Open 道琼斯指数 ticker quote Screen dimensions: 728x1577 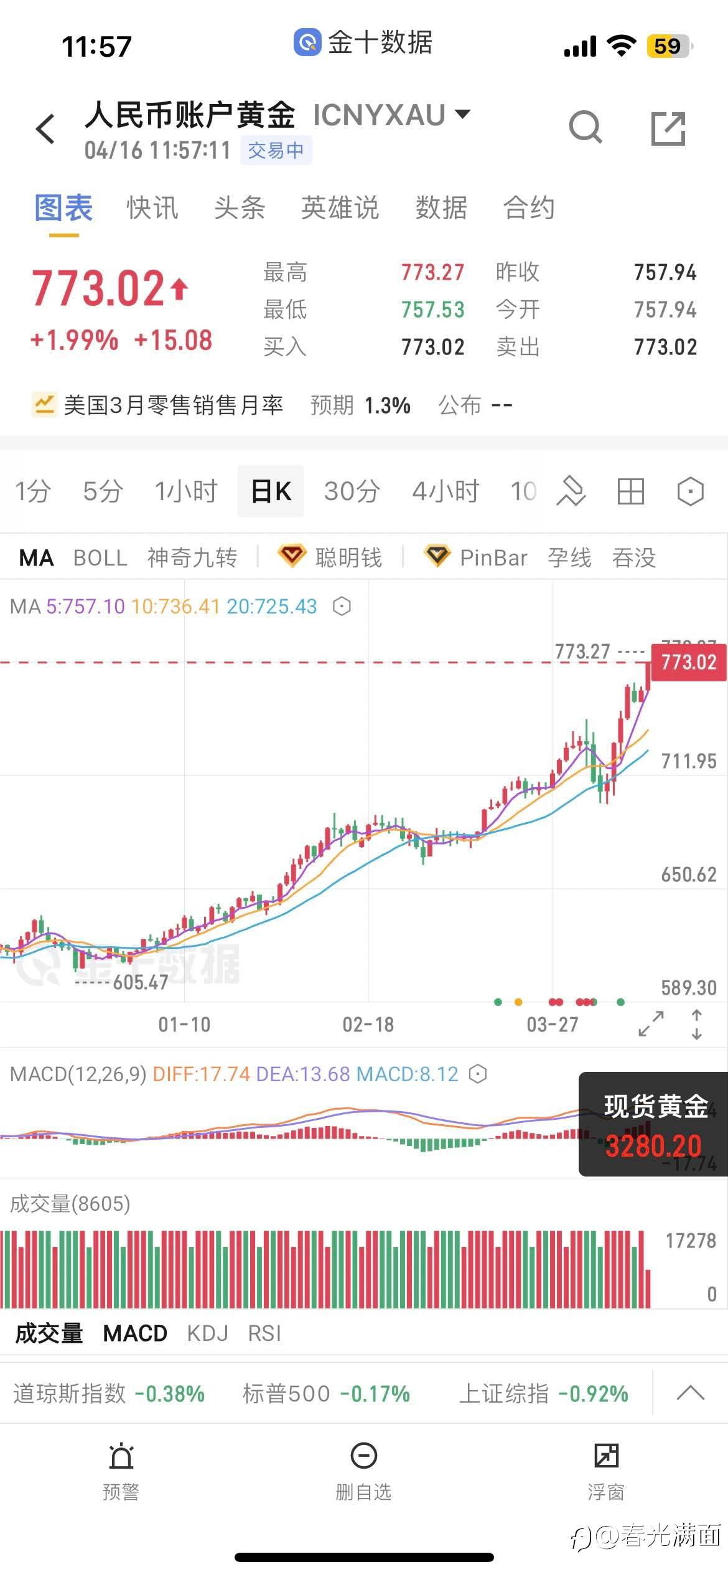click(x=109, y=1394)
